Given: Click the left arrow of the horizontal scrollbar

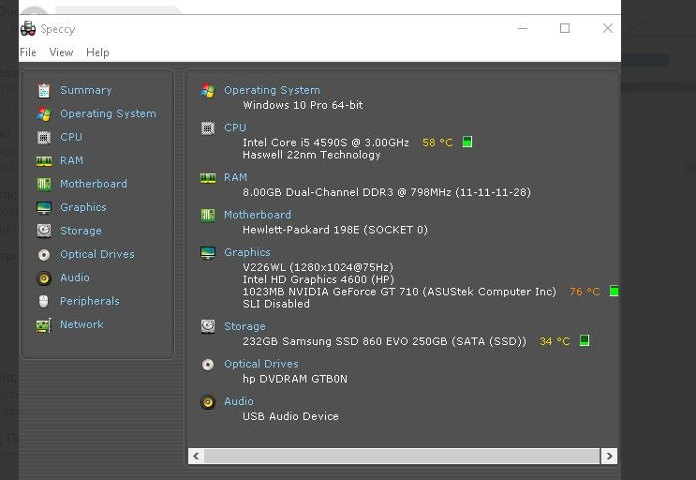Looking at the screenshot, I should [x=196, y=456].
